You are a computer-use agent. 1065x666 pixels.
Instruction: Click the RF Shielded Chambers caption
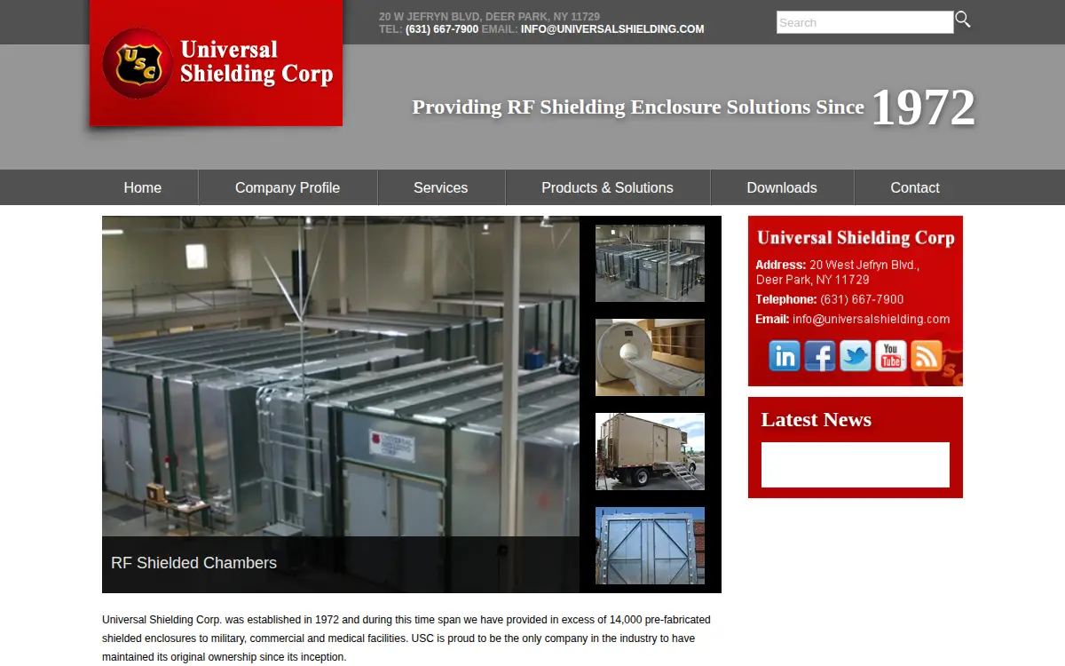pos(193,563)
